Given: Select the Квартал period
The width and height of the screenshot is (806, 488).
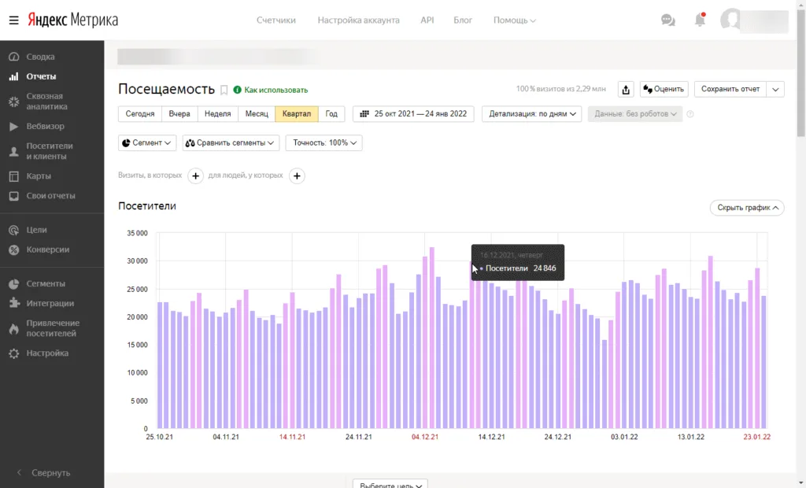Looking at the screenshot, I should (297, 113).
